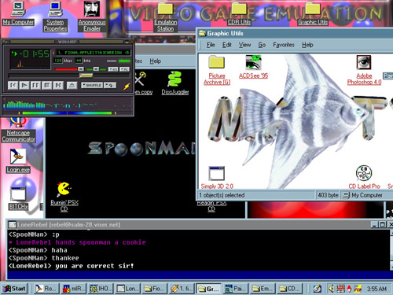The image size is (393, 295).
Task: Open the Winamp eject file button
Action: coord(72,86)
